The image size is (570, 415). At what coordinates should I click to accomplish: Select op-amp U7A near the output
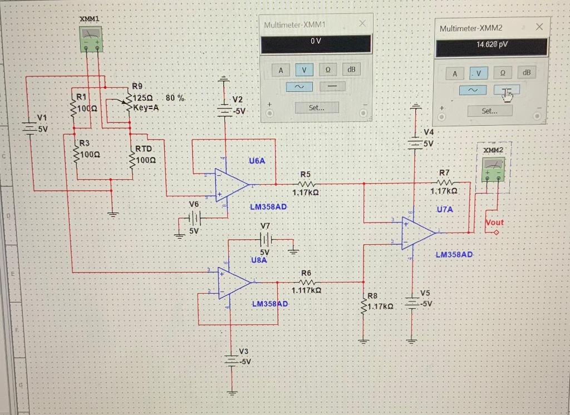point(416,233)
